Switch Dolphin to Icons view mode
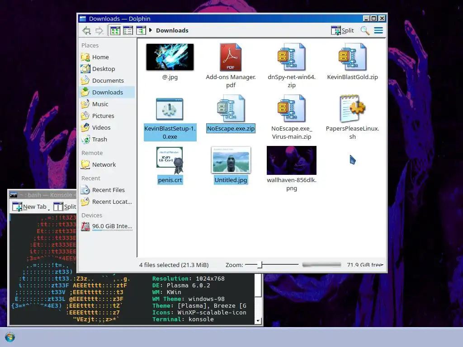463x347 pixels. (x=115, y=30)
